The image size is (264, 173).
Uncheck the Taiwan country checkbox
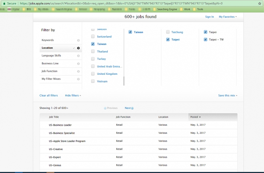coord(93,44)
